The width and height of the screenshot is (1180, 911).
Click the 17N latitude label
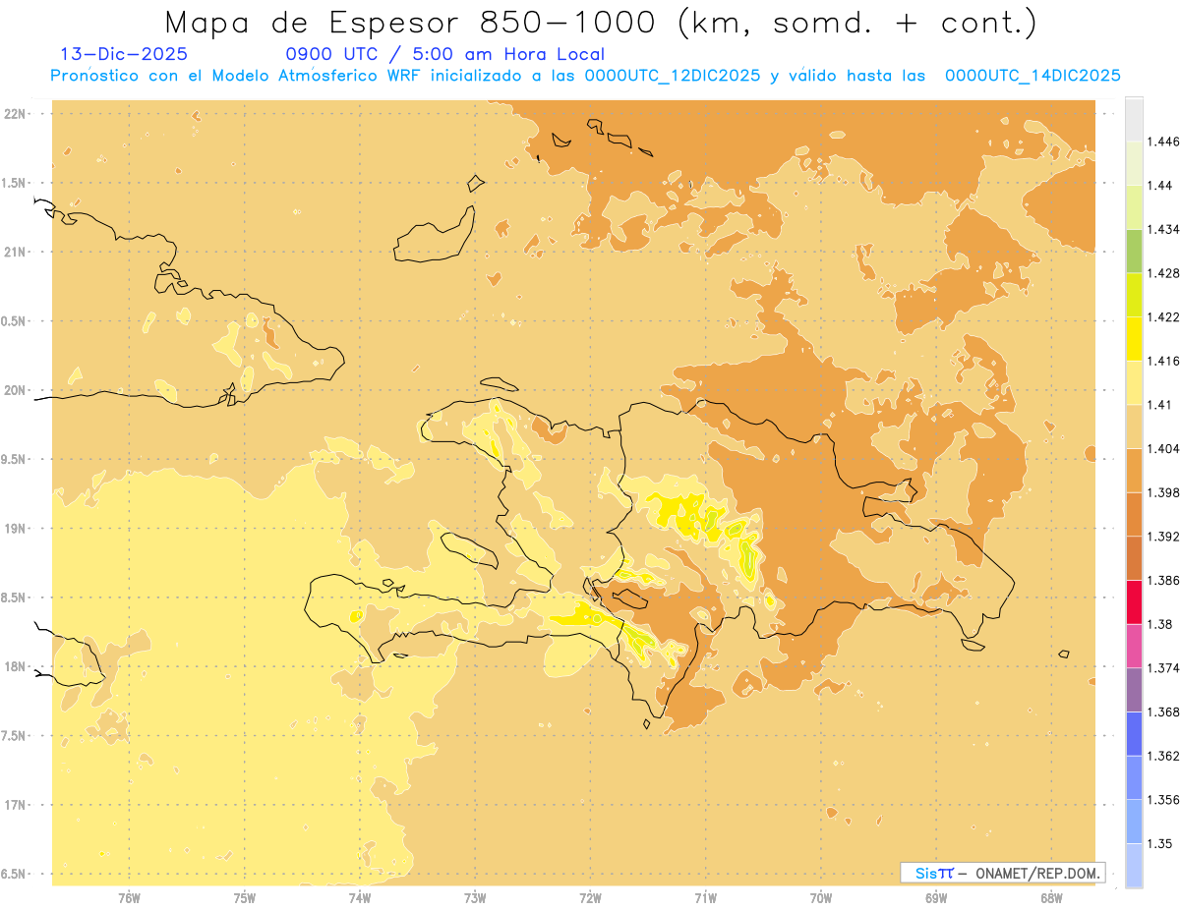coord(15,806)
